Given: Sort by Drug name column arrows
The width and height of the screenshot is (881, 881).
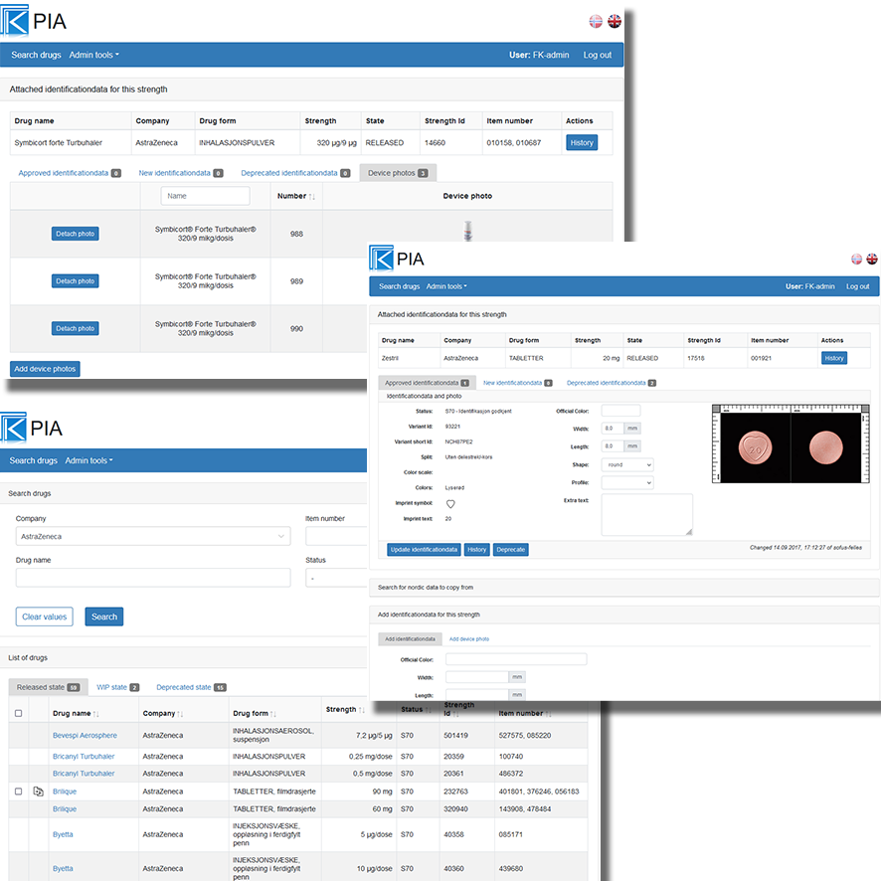Looking at the screenshot, I should 96,714.
